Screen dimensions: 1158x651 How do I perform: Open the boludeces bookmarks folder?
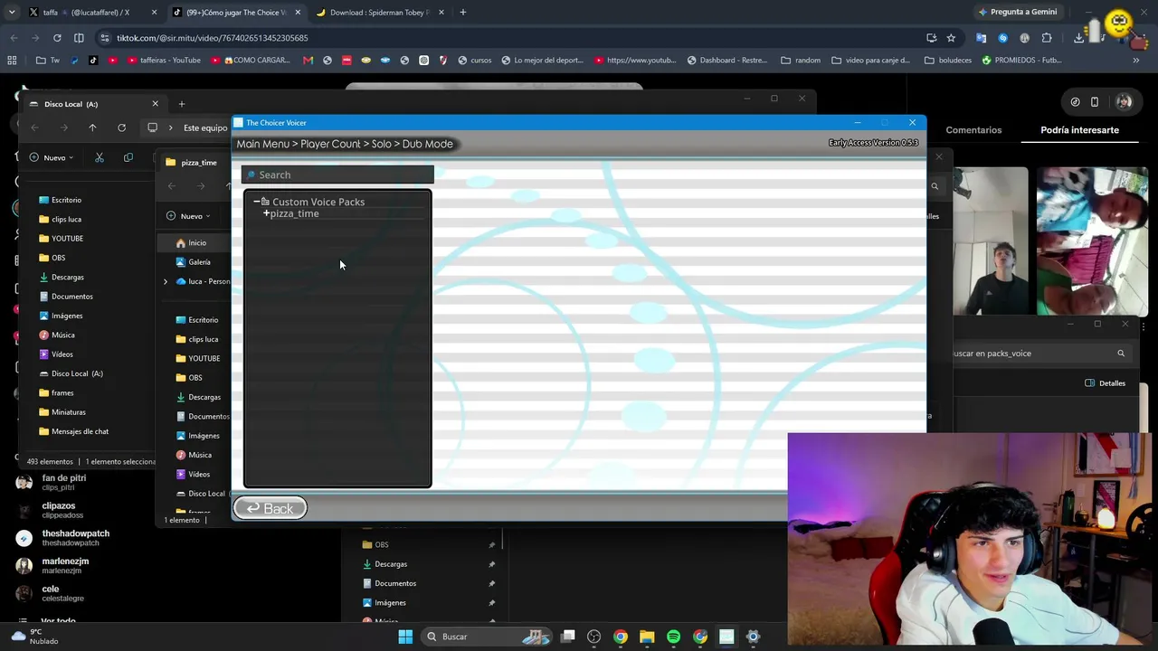947,61
